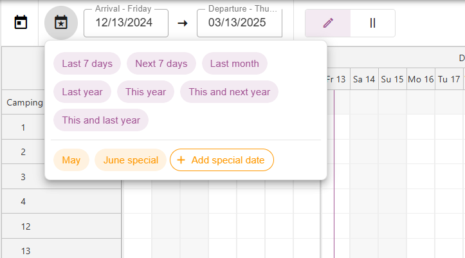This screenshot has height=258, width=465.
Task: Select the Last month date chip
Action: [234, 64]
